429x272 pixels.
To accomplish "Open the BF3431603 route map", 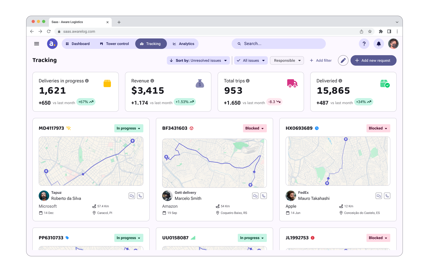I will pyautogui.click(x=214, y=163).
